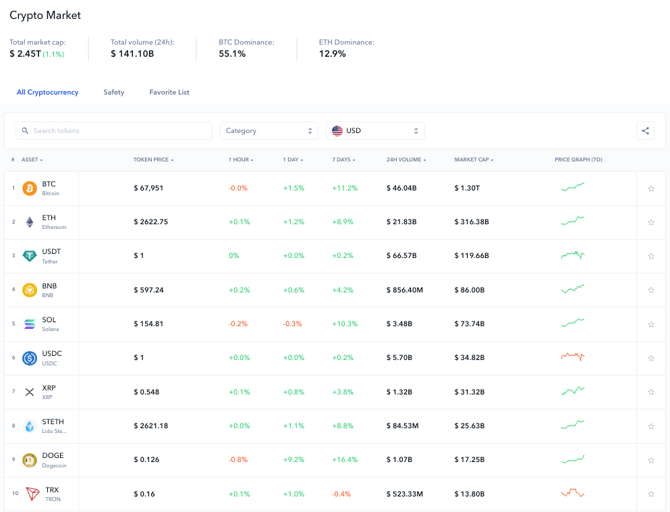This screenshot has width=670, height=512.
Task: Sort by 1 DAY column
Action: [293, 159]
